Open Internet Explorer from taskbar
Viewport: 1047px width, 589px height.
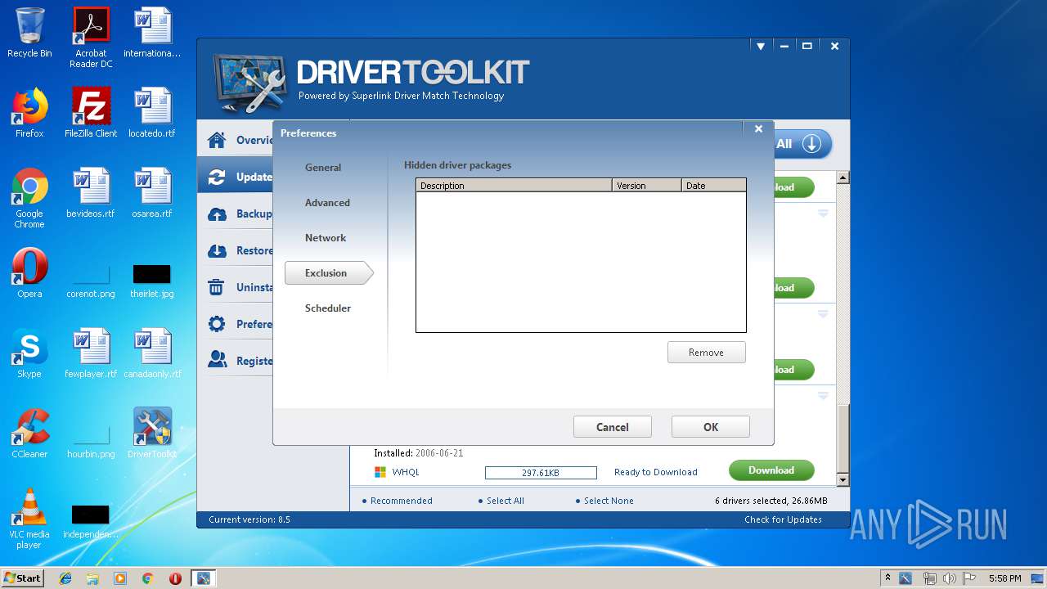(65, 578)
